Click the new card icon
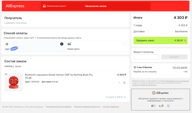 [x=69, y=44]
